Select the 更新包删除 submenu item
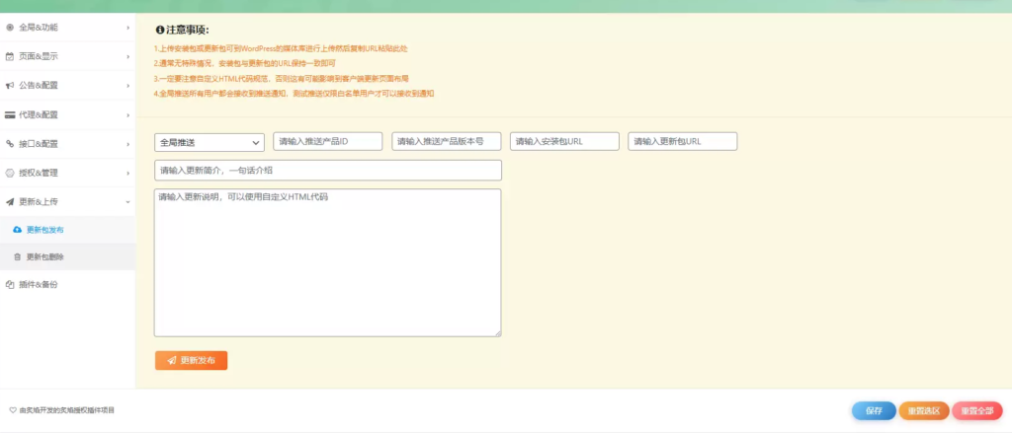The height and width of the screenshot is (433, 1012). tap(67, 256)
